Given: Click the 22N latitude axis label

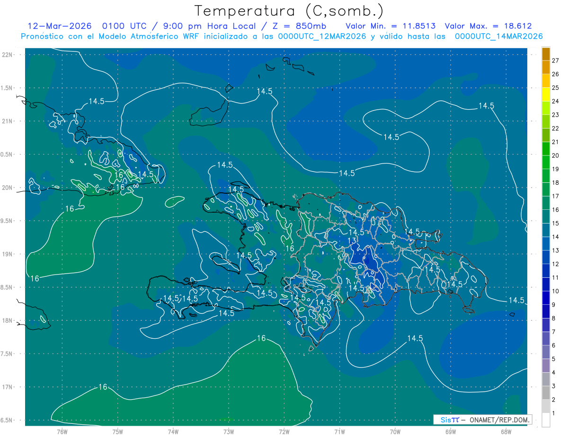Looking at the screenshot, I should tap(8, 55).
